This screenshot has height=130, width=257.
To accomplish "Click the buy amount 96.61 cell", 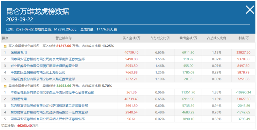I will tap(131, 119).
